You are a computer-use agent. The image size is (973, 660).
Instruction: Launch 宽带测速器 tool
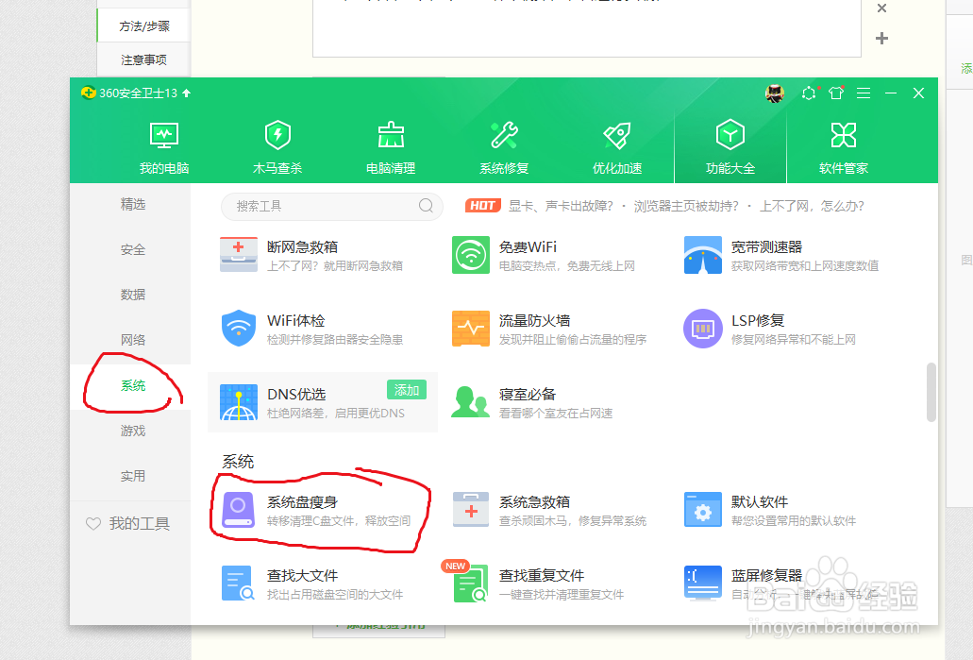click(x=781, y=255)
